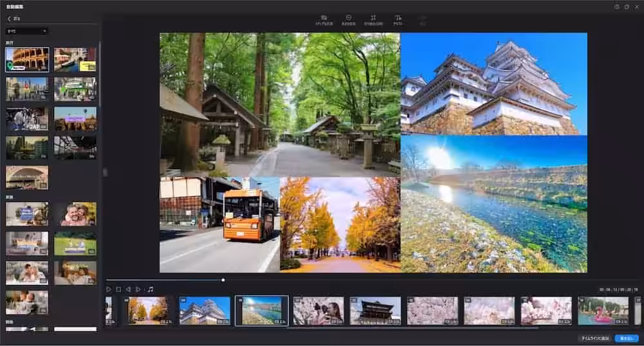Click the white castle clip in the filmstrip
The height and width of the screenshot is (346, 644).
click(205, 311)
